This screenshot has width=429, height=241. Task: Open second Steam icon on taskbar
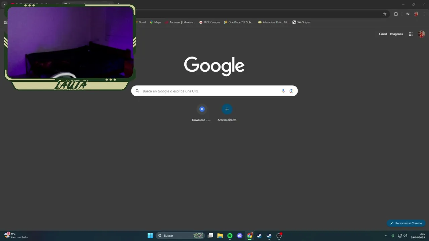269,236
